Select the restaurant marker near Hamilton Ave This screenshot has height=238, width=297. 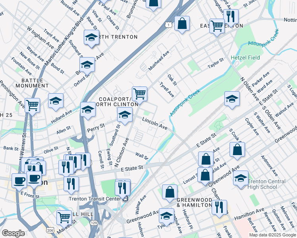tap(219, 207)
